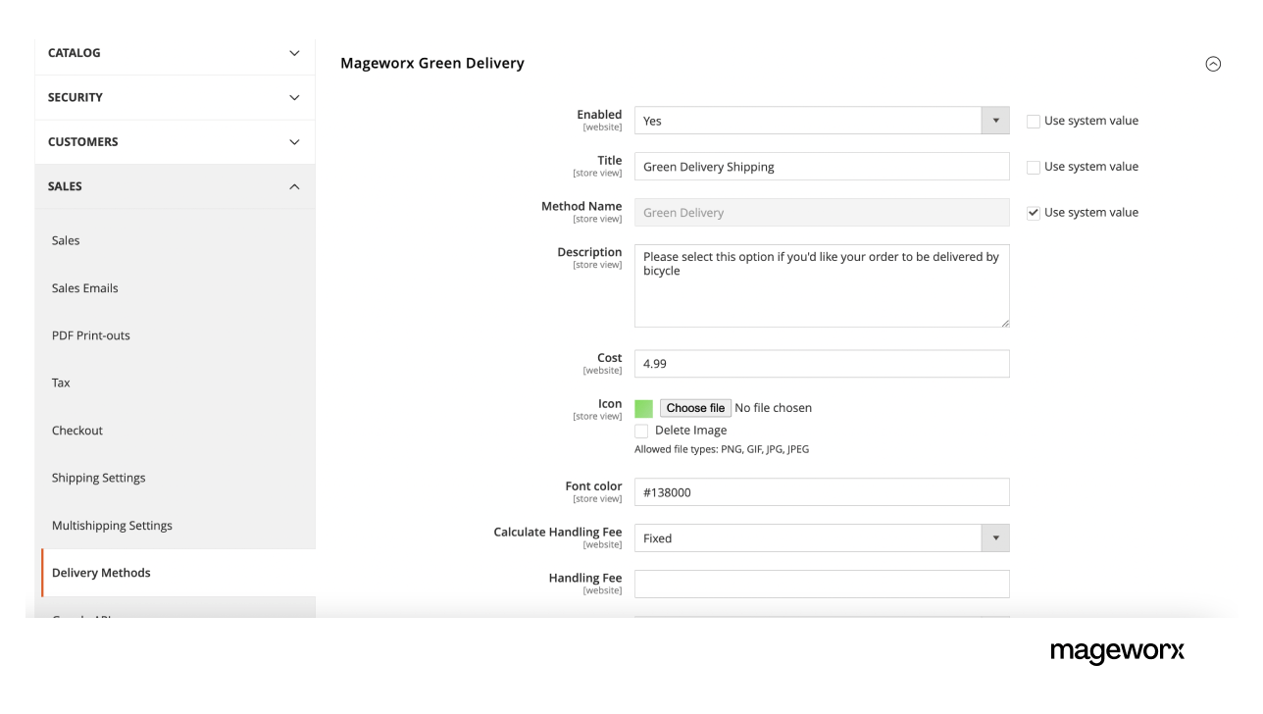Open the Calculate Handling Fee dropdown
The image size is (1263, 714).
click(995, 537)
